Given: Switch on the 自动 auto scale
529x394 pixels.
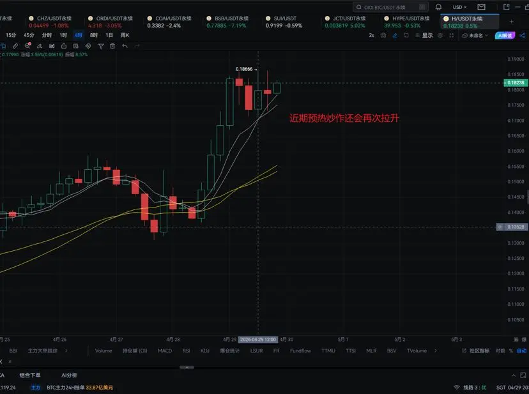Looking at the screenshot, I should (x=521, y=351).
